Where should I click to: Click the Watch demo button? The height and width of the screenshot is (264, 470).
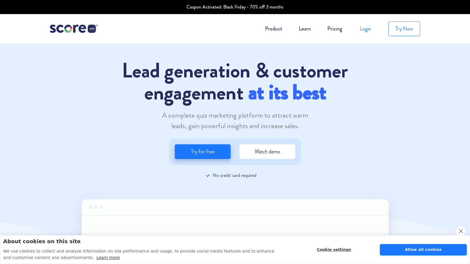click(x=267, y=152)
